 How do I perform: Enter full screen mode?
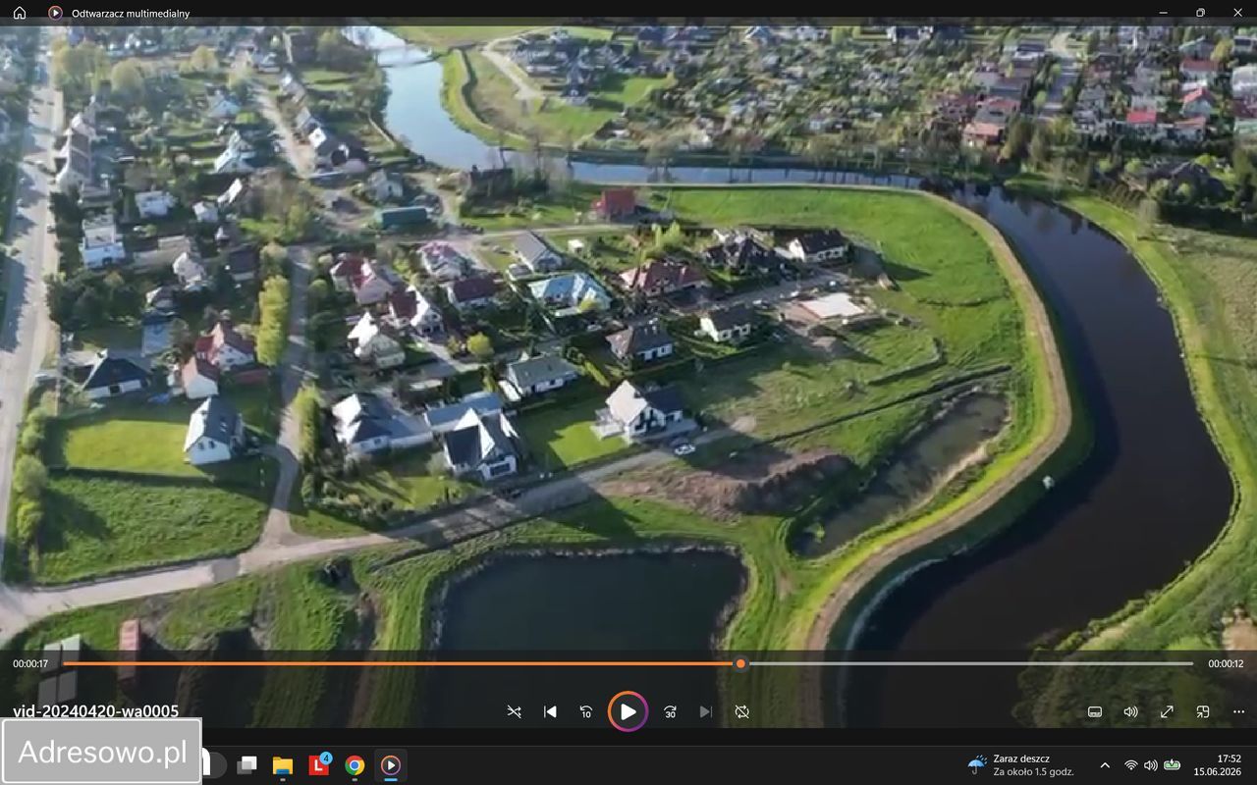click(1167, 711)
